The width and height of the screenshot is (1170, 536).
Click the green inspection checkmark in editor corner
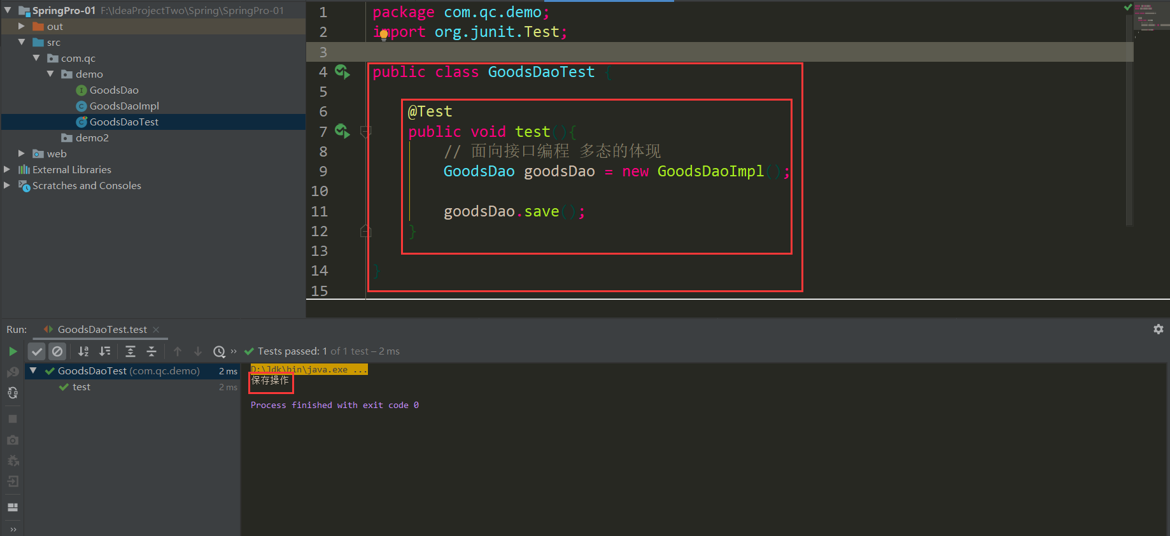coord(1128,8)
